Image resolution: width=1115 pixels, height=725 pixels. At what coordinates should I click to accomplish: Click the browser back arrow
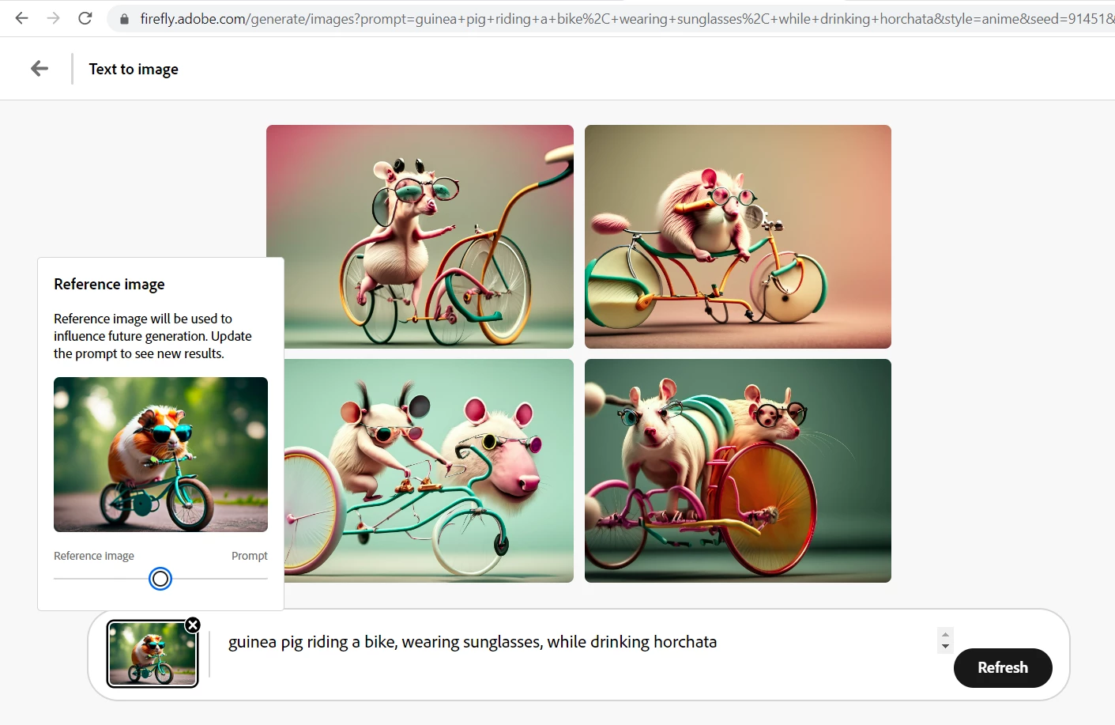21,18
